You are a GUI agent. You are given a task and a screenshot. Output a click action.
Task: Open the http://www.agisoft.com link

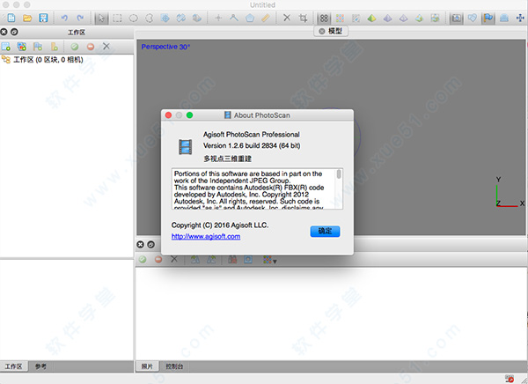[206, 236]
